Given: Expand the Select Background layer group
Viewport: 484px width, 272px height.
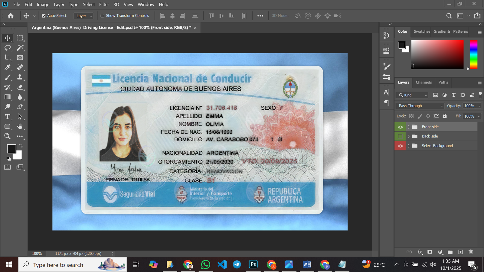Looking at the screenshot, I should pos(409,146).
